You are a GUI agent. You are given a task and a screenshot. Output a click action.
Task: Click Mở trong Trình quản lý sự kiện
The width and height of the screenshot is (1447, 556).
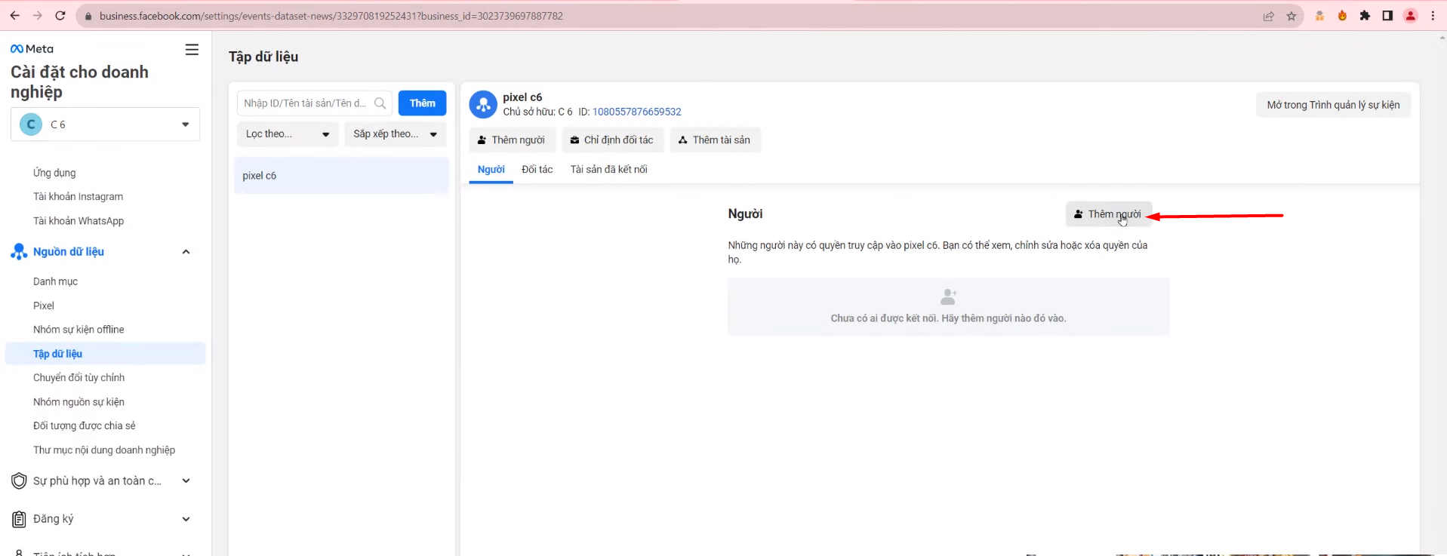click(1332, 105)
